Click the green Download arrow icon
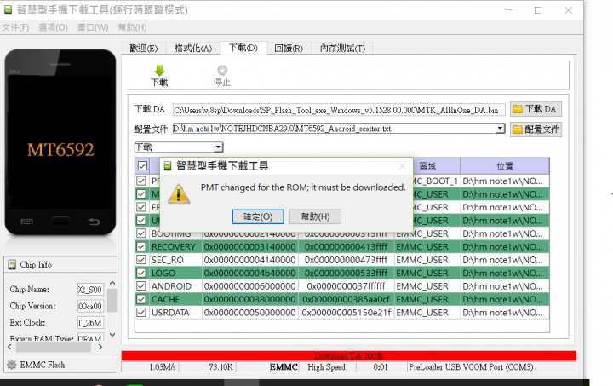The width and height of the screenshot is (613, 386). (159, 71)
